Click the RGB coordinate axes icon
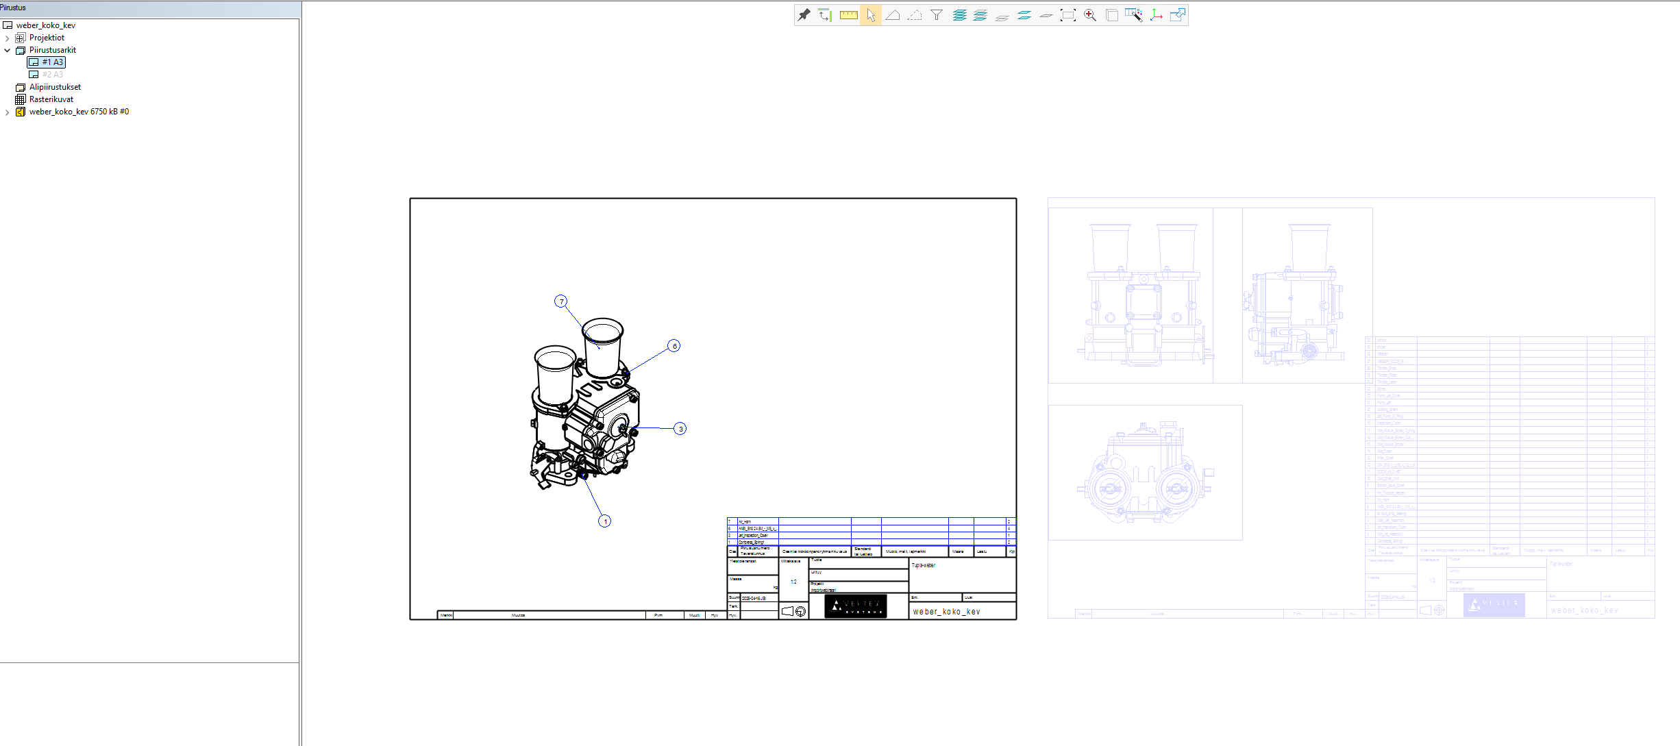The height and width of the screenshot is (746, 1680). coord(1157,14)
